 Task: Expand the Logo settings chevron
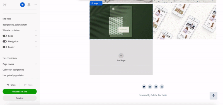36,36
